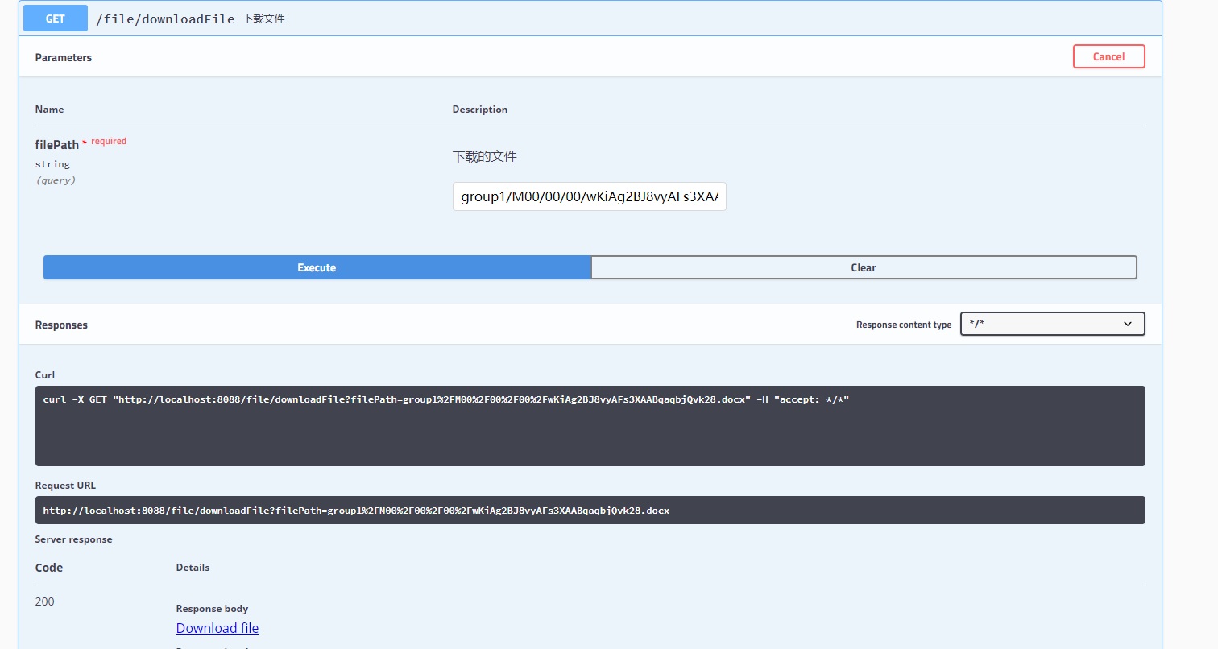Image resolution: width=1218 pixels, height=649 pixels.
Task: Click the (query) parameter location text
Action: (x=56, y=180)
